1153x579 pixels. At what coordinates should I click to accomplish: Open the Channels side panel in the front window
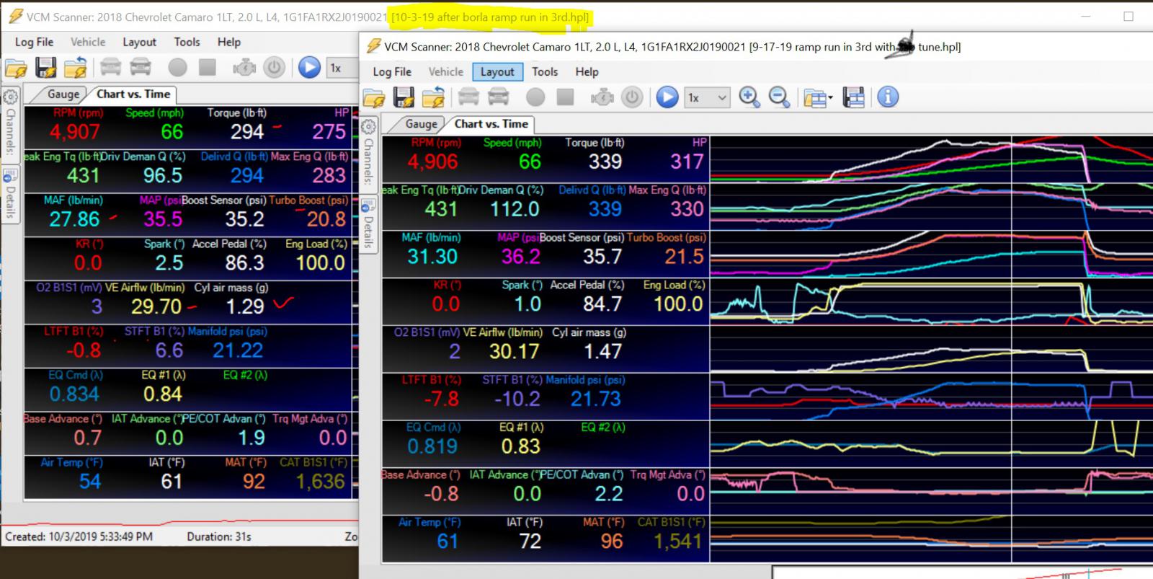(368, 153)
